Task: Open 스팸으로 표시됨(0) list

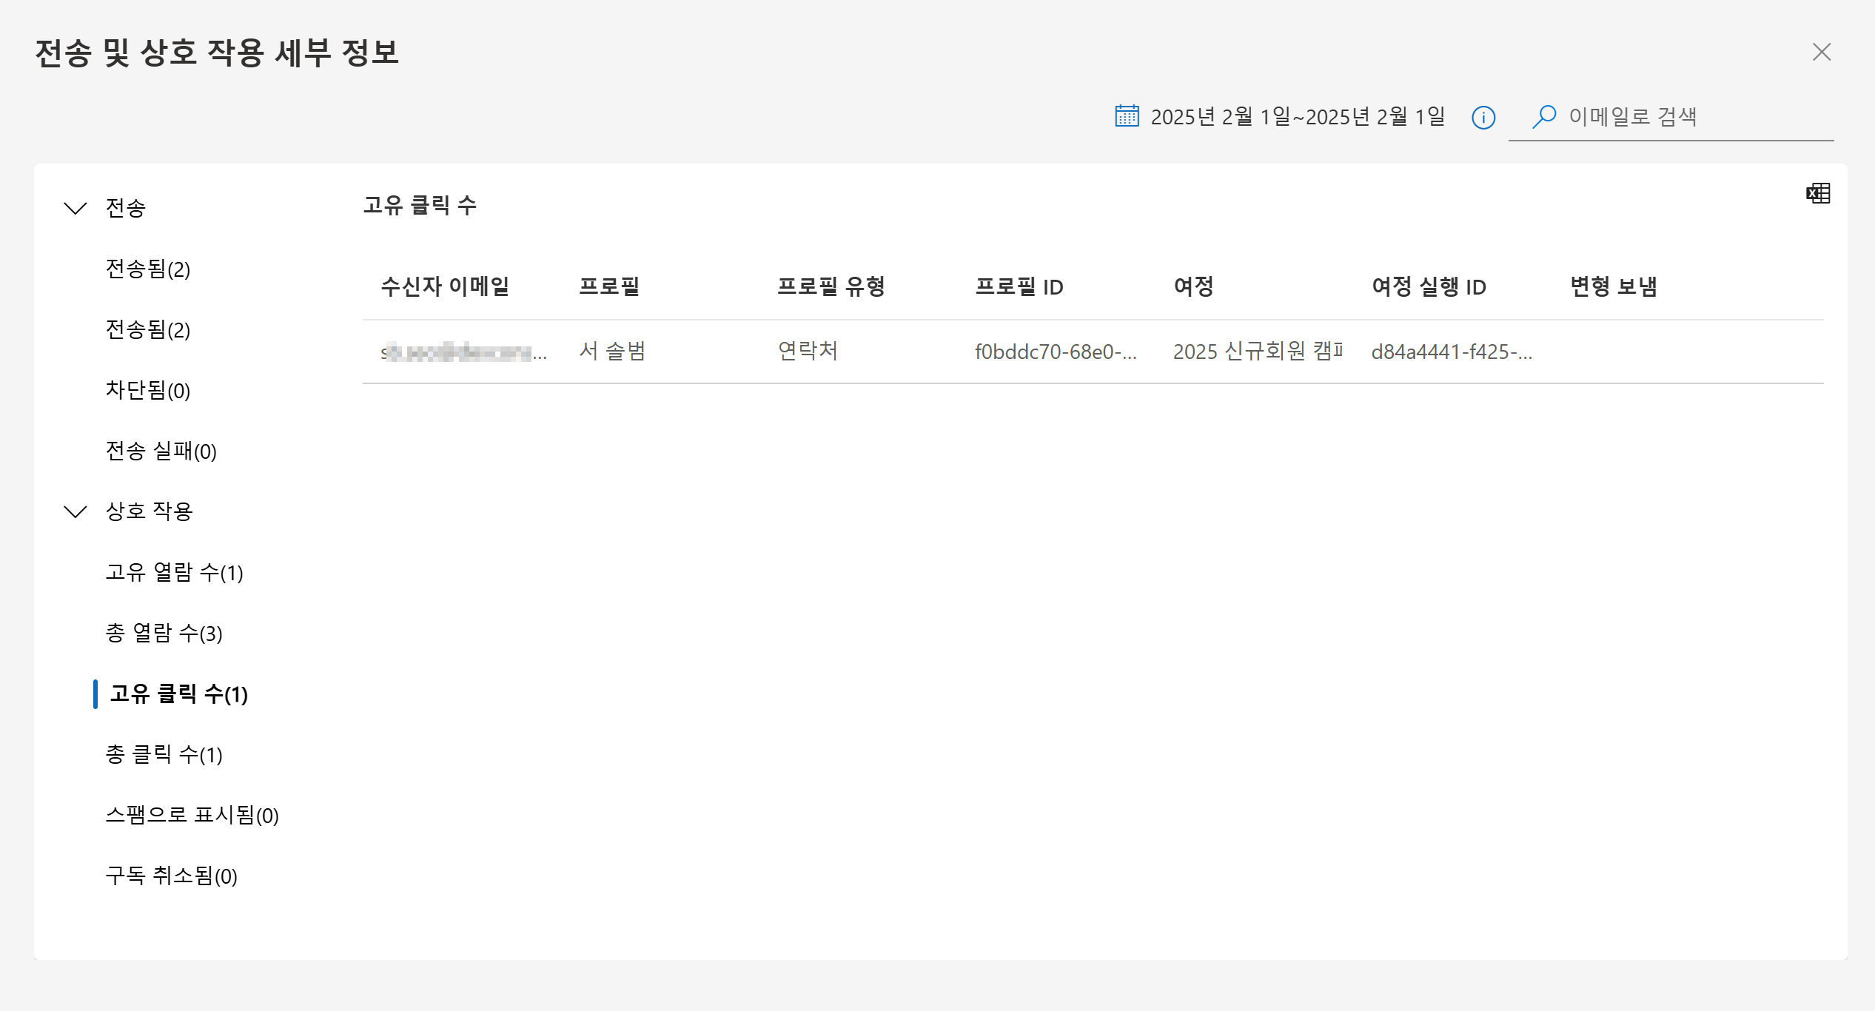Action: (192, 815)
